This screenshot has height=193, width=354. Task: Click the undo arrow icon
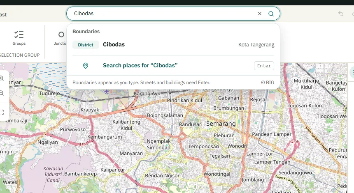click(x=341, y=14)
